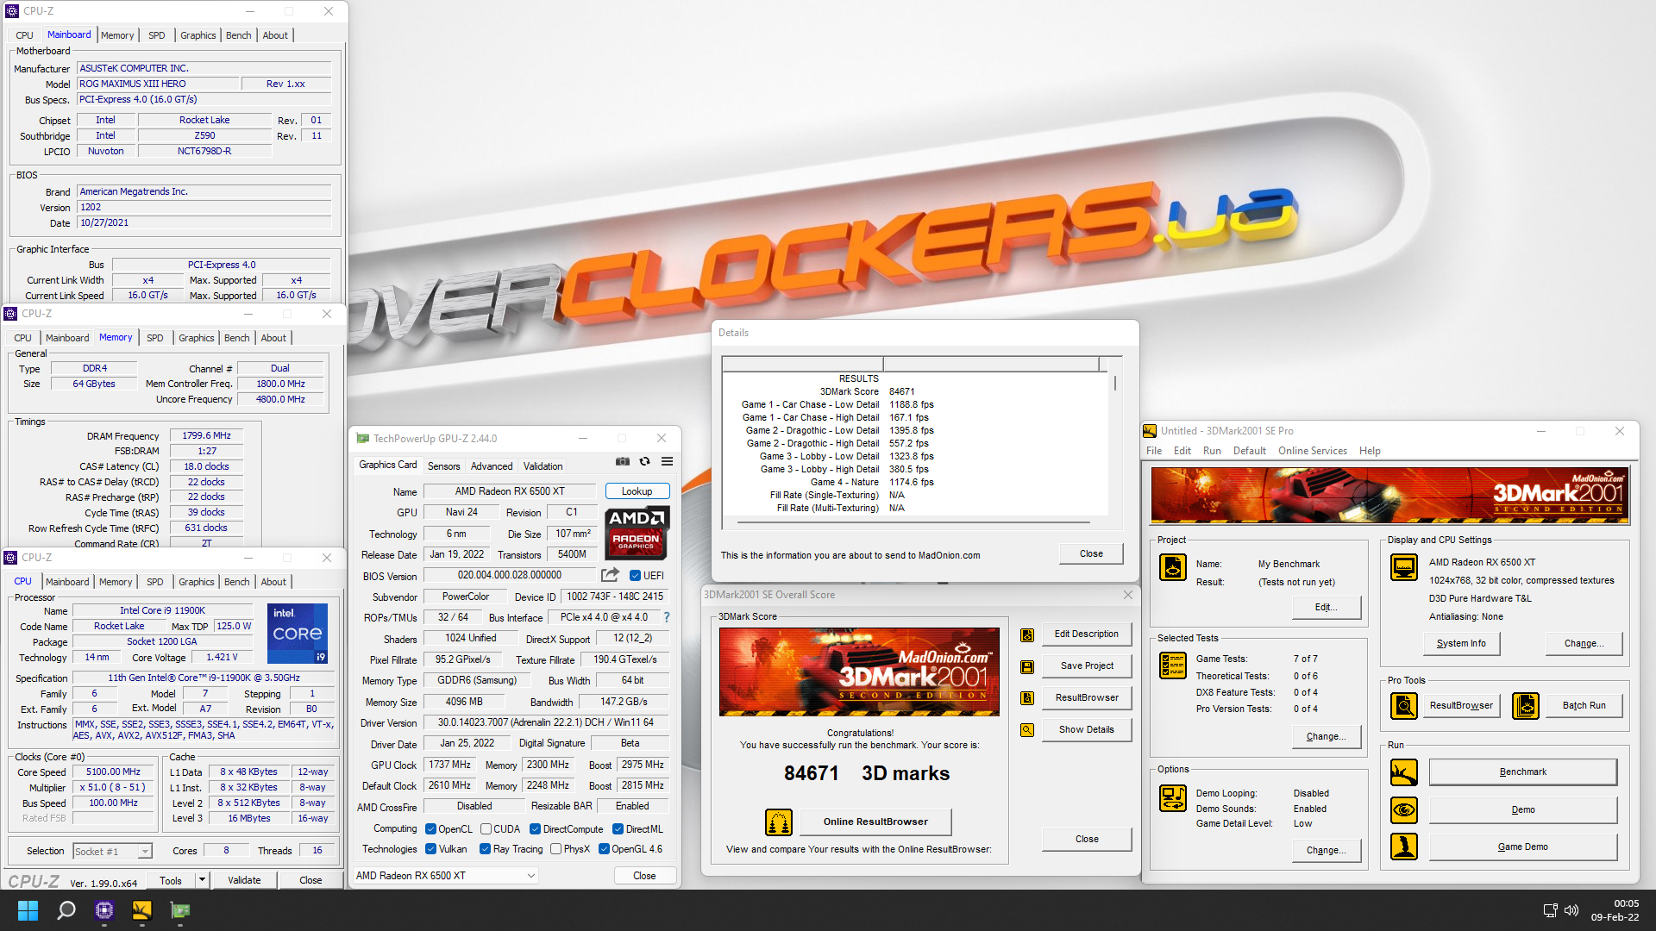1656x931 pixels.
Task: Toggle the Ray Tracing checkbox
Action: pyautogui.click(x=485, y=849)
